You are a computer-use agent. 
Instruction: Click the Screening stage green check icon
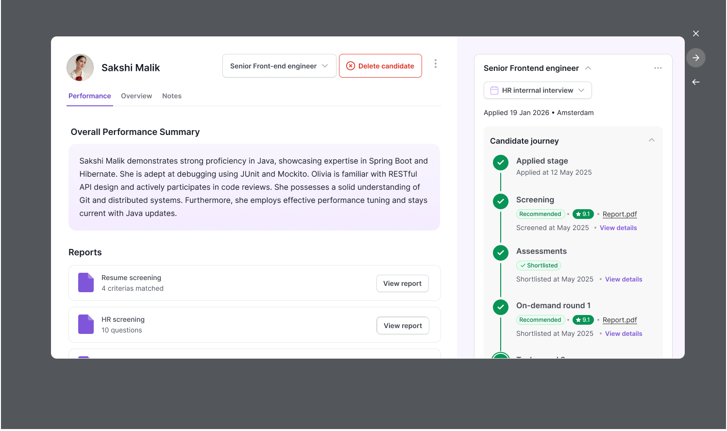(x=501, y=201)
